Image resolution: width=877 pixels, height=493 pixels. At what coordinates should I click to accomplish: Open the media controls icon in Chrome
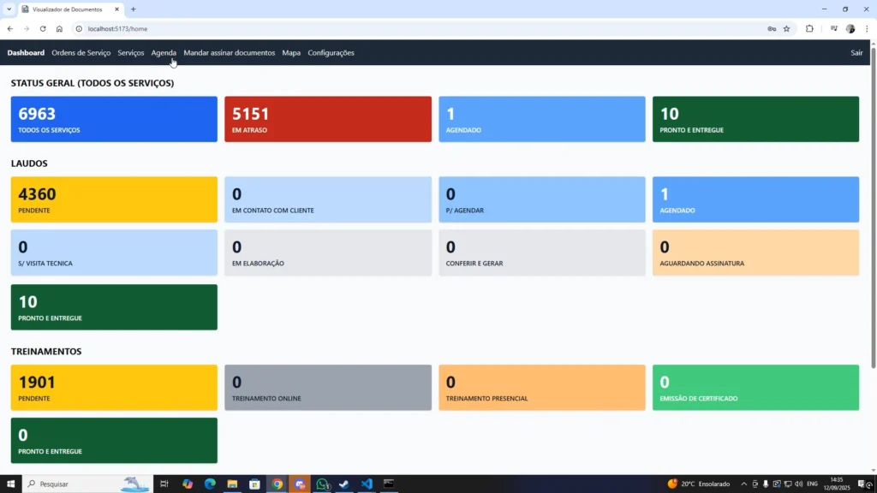(833, 28)
